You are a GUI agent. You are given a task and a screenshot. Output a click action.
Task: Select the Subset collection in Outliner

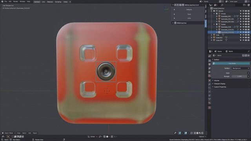[x=223, y=24]
